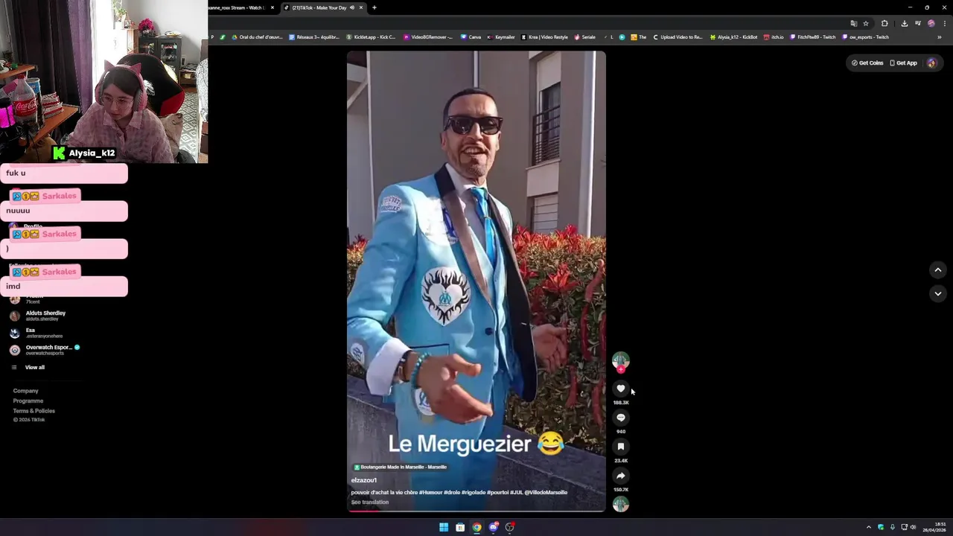Click Get App button
953x536 pixels.
pos(903,63)
